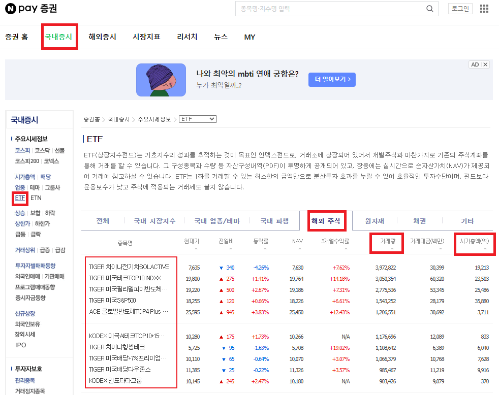Open the ETF breadcrumb dropdown

(198, 119)
